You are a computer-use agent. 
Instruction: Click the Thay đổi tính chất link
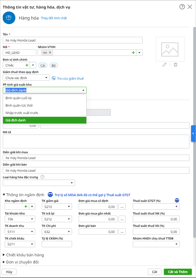[54, 18]
